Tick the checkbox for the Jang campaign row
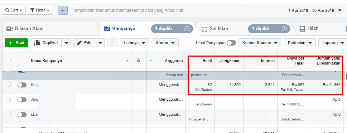The image size is (347, 133). pos(8,100)
